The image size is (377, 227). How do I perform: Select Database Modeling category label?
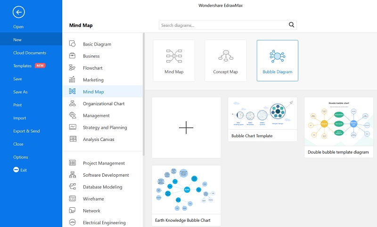[102, 187]
